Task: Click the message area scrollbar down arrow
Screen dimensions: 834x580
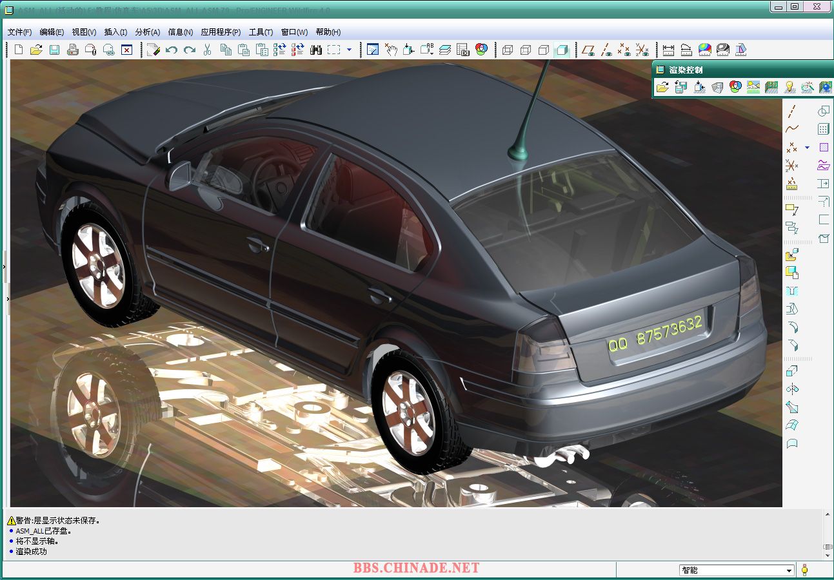Action: point(828,555)
